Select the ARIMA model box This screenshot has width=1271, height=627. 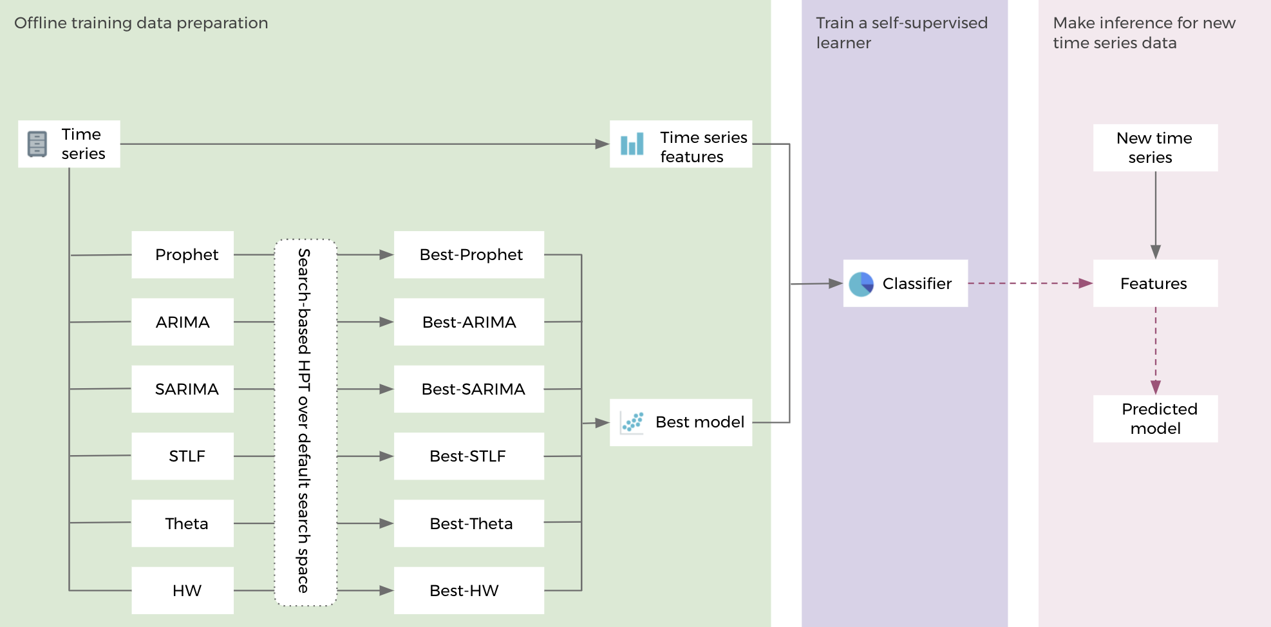pyautogui.click(x=183, y=322)
